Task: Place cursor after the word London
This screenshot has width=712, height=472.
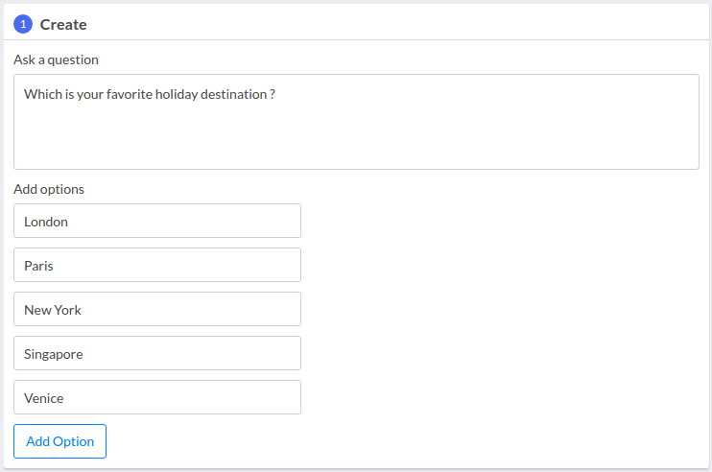Action: [x=68, y=222]
